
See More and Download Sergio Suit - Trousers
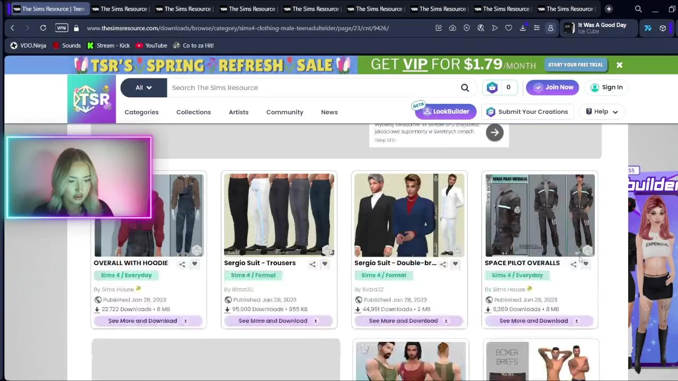(x=279, y=321)
